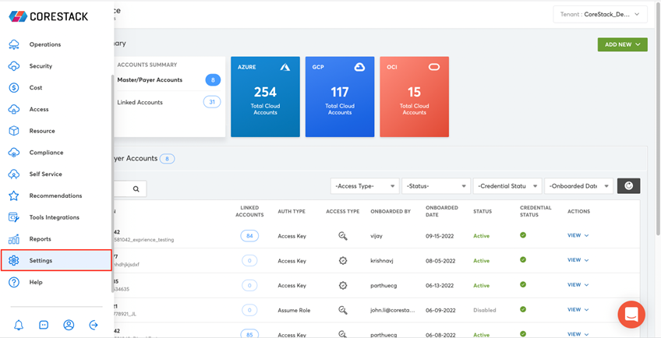The width and height of the screenshot is (661, 338).
Task: Click Master/Payer Accounts count badge 8
Action: (x=213, y=79)
